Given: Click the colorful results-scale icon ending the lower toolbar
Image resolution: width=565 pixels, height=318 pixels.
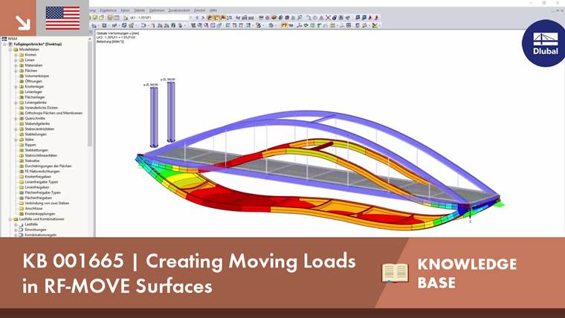Looking at the screenshot, I should [x=375, y=25].
